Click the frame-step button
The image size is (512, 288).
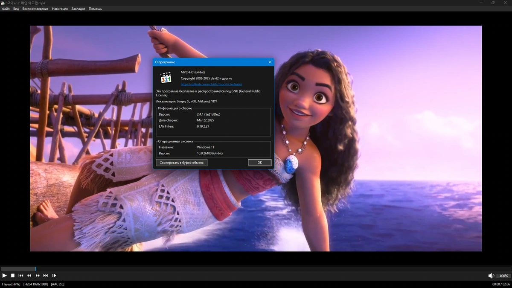pyautogui.click(x=54, y=276)
